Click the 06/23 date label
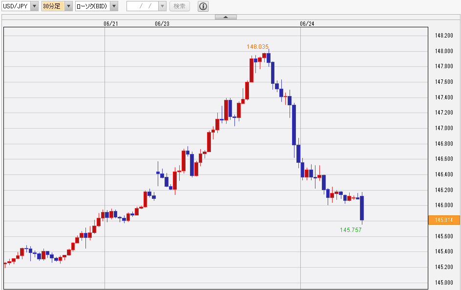Viewport: 461px width, 290px height. point(162,24)
